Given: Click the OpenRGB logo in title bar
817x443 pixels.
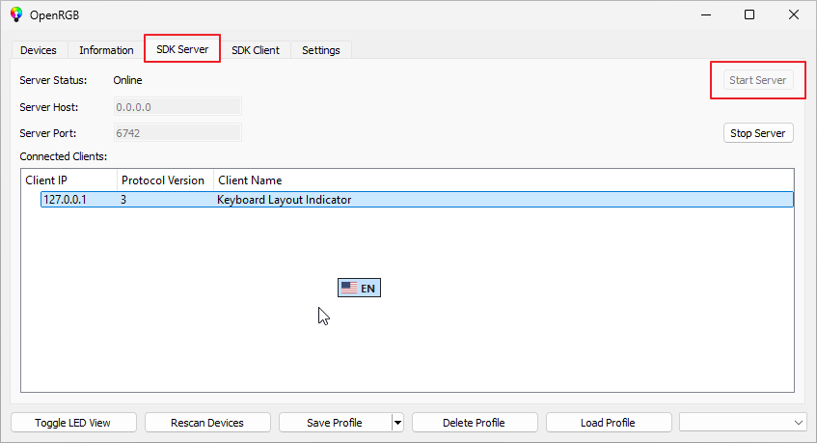Looking at the screenshot, I should click(16, 14).
